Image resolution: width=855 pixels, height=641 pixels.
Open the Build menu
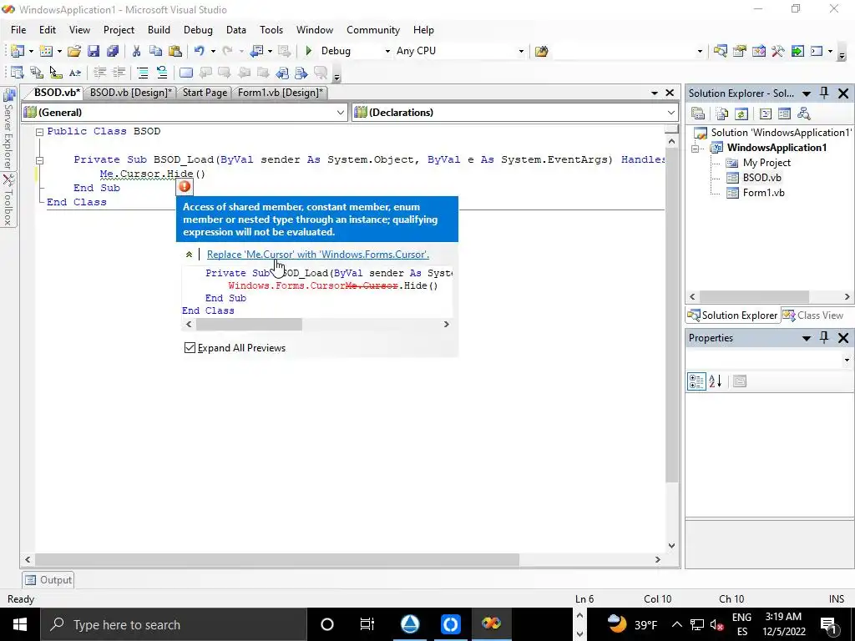[x=159, y=30]
